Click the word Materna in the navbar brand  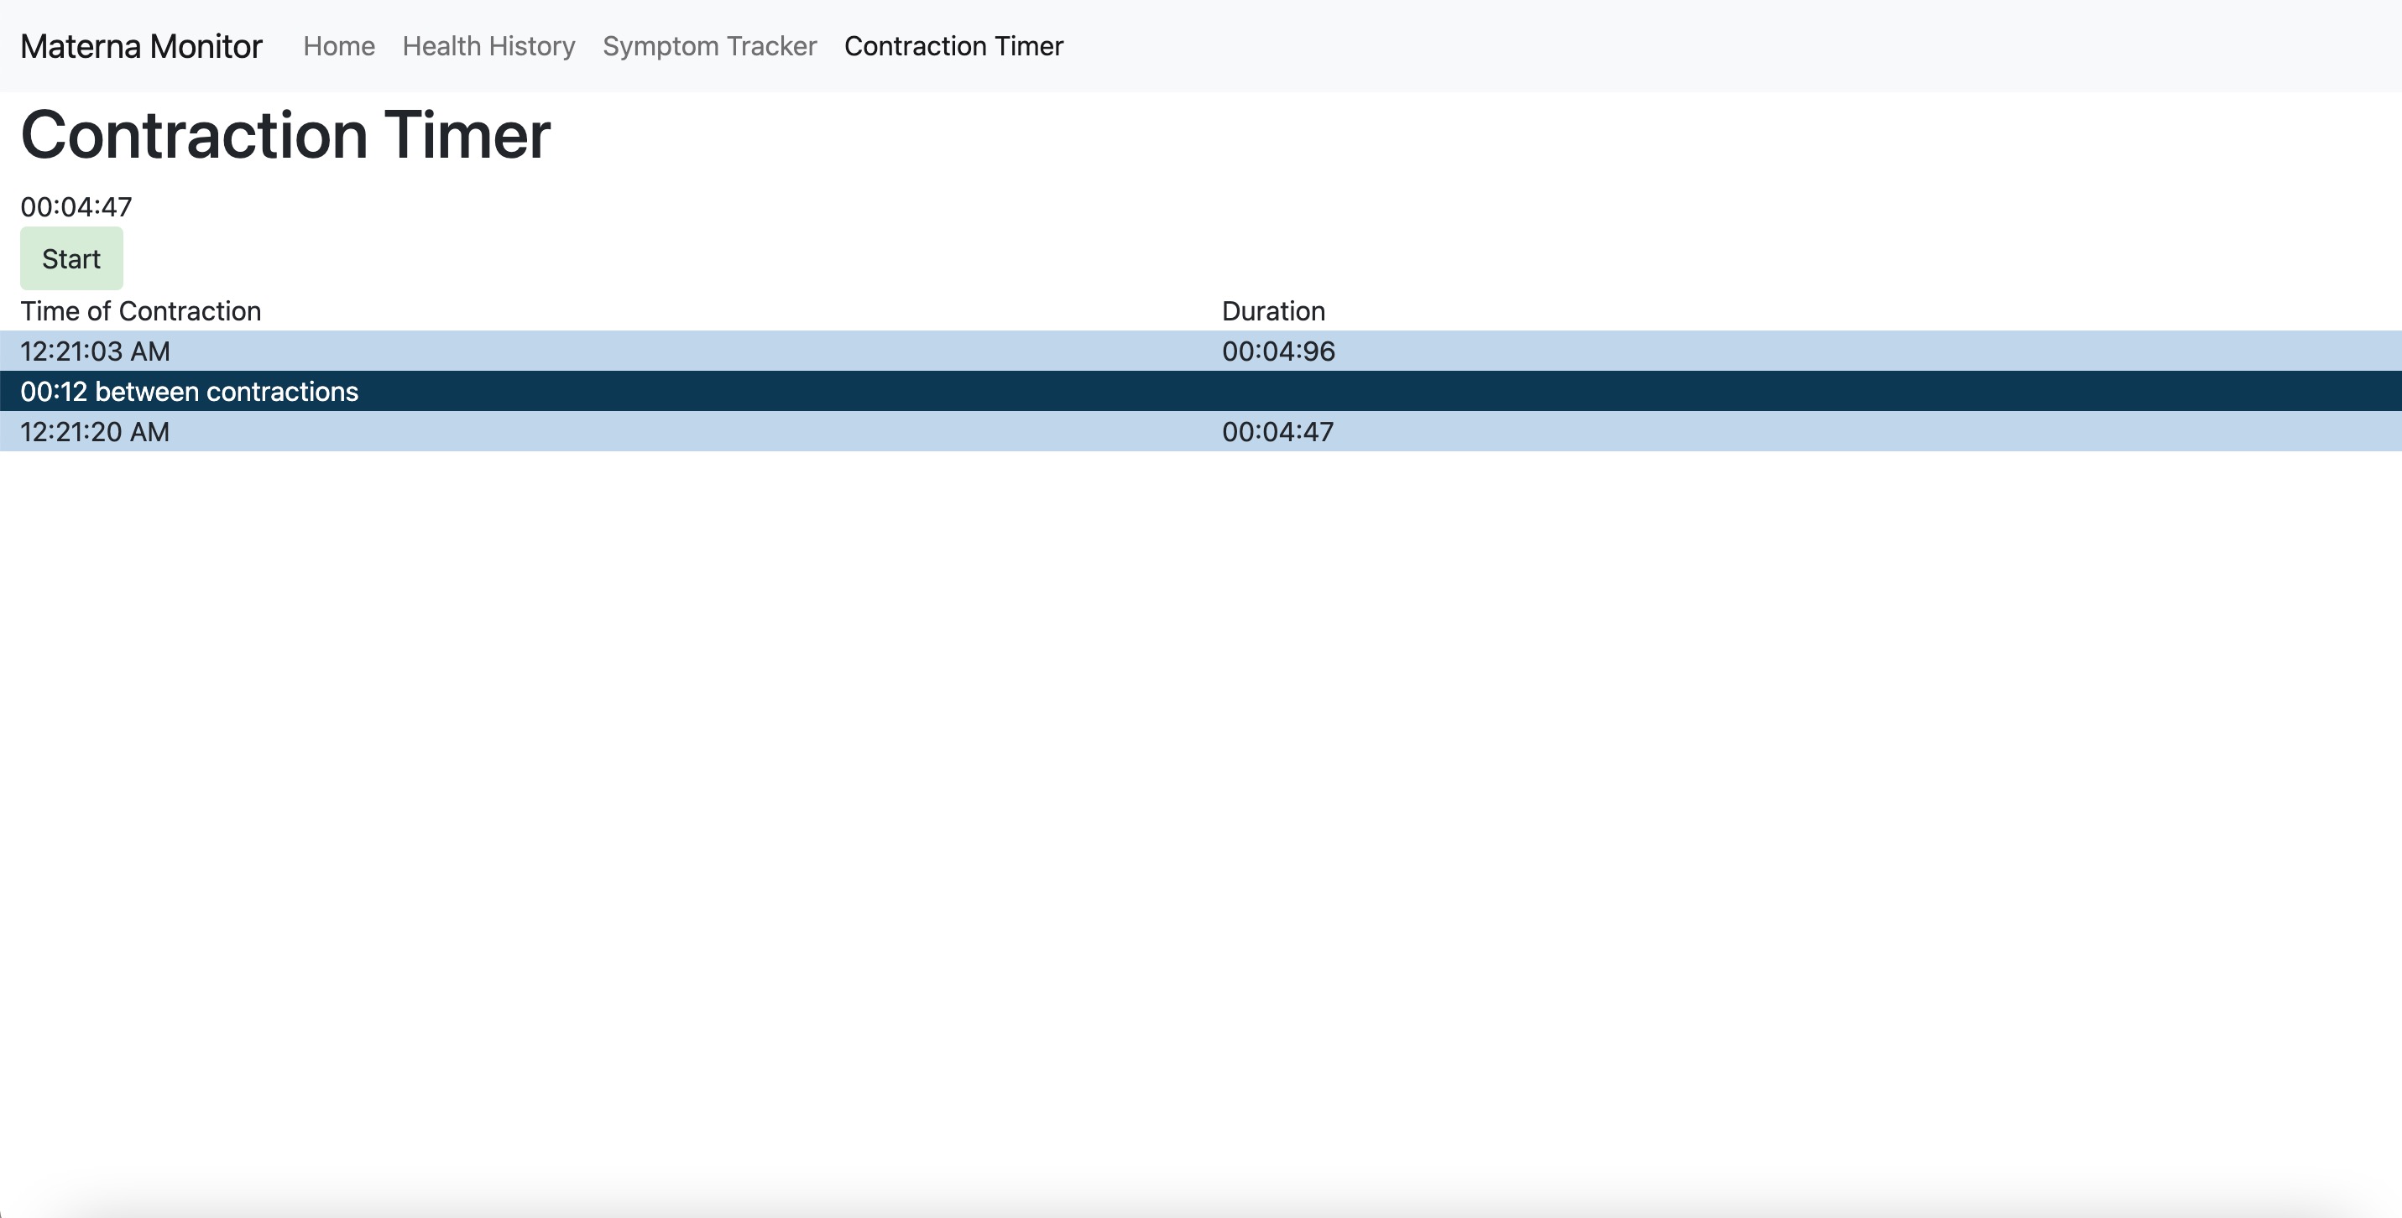tap(81, 47)
